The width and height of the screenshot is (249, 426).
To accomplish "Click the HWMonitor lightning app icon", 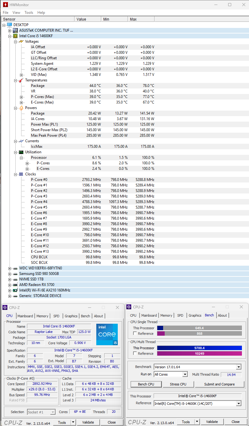I will (6, 5).
